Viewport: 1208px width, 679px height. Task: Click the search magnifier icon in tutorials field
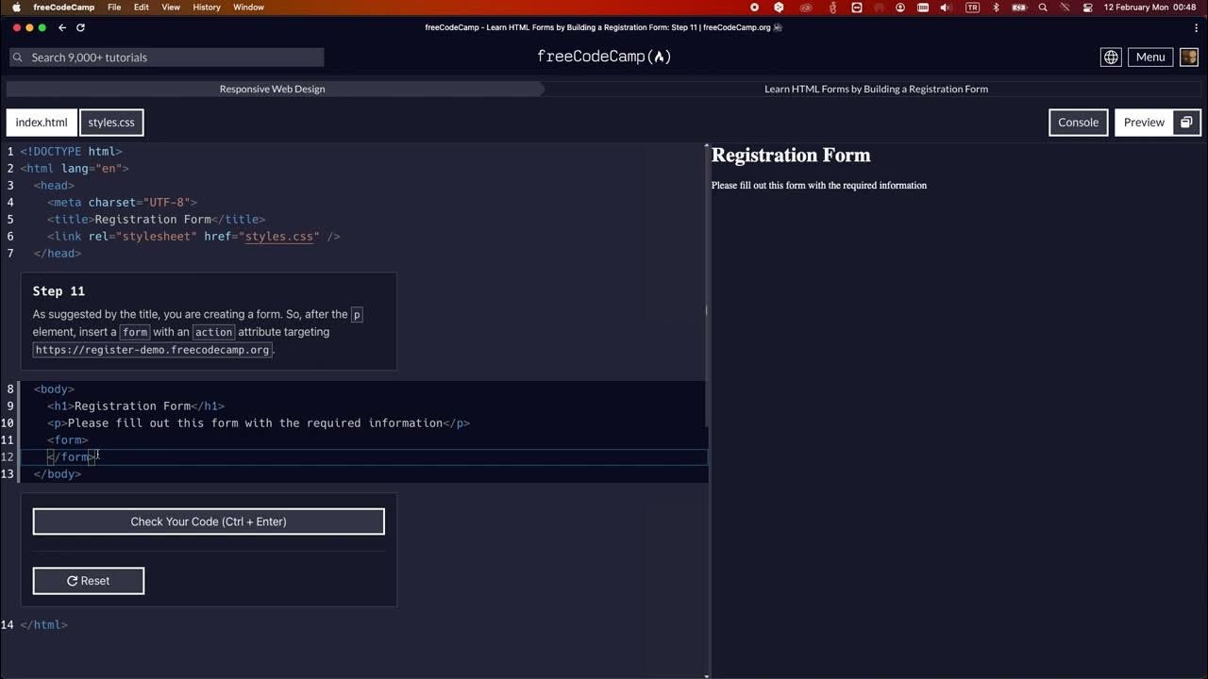pyautogui.click(x=18, y=58)
